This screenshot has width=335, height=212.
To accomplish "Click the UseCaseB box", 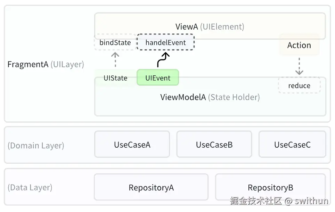I will 214,145.
